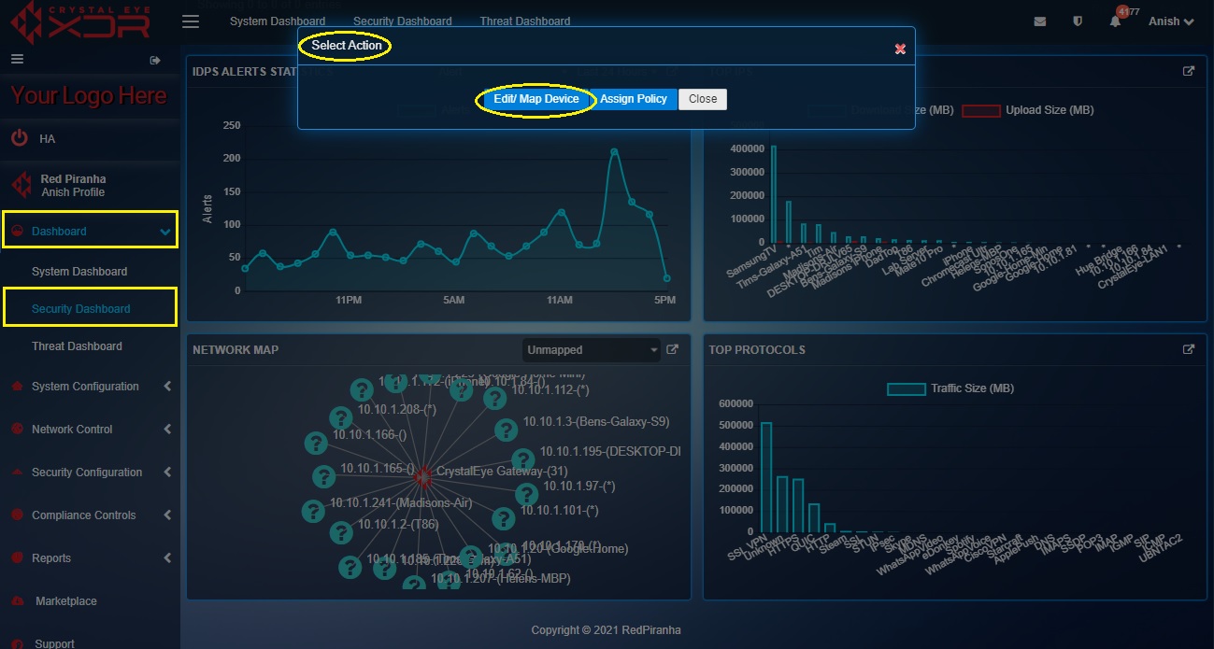Click the TOP PROTOCOLS panel title
Viewport: 1214px width, 649px height.
(x=757, y=350)
